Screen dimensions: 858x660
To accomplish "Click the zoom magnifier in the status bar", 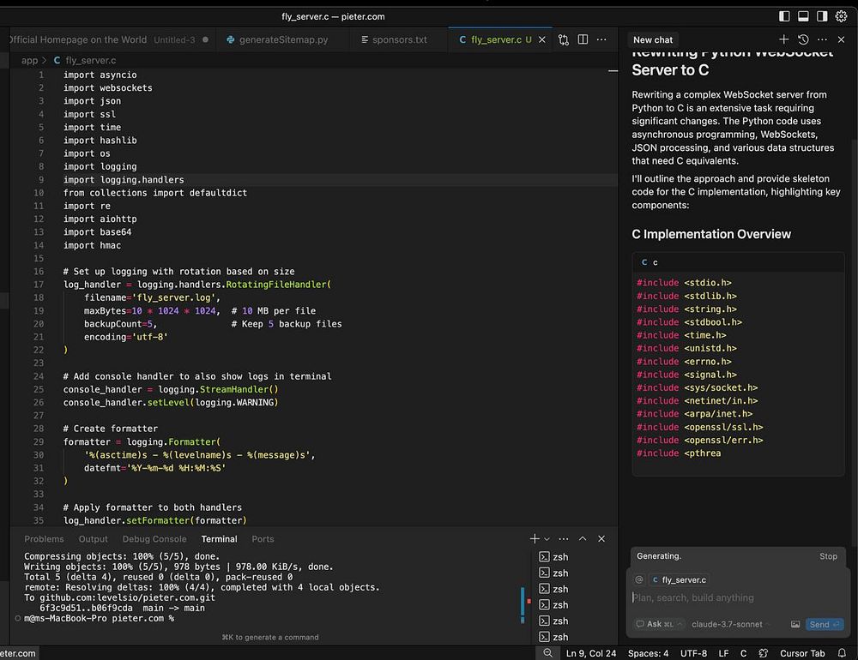I will [548, 653].
